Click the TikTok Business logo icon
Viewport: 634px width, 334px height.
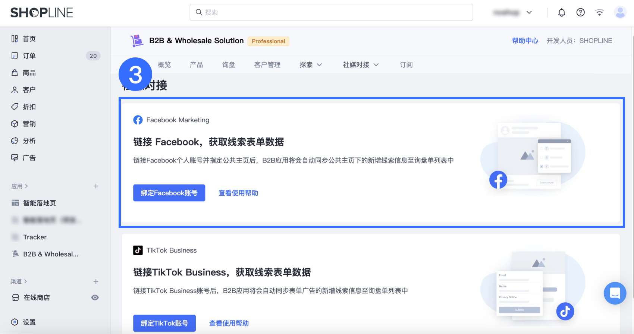tap(138, 250)
